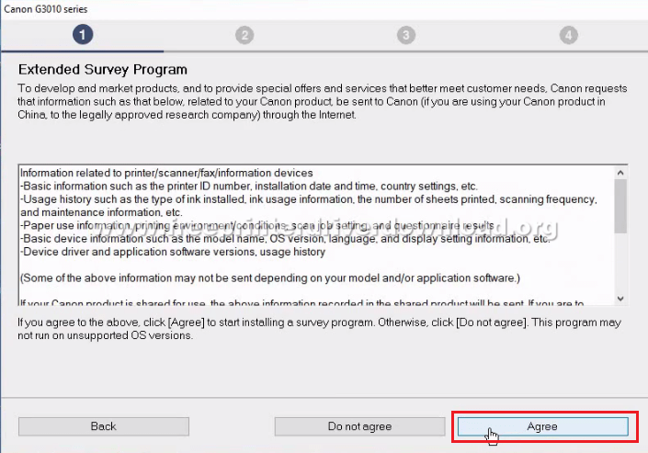The image size is (648, 453).
Task: Click the 'If you agree to the above' instruction text
Action: point(319,329)
